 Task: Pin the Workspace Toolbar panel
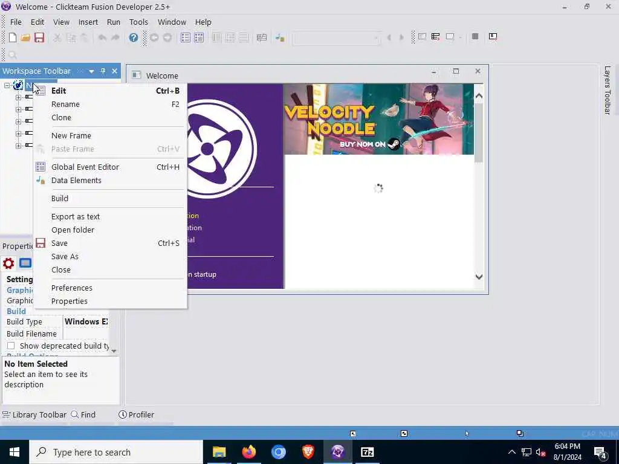point(103,71)
